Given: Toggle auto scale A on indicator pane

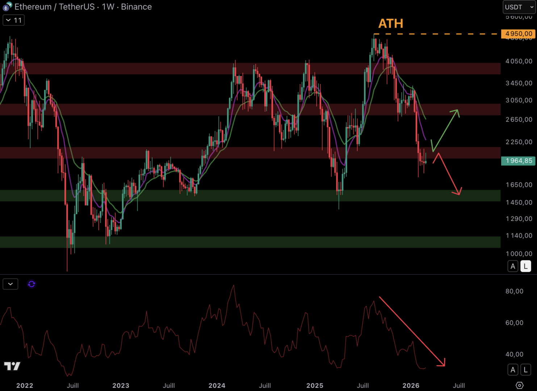Looking at the screenshot, I should click(513, 370).
